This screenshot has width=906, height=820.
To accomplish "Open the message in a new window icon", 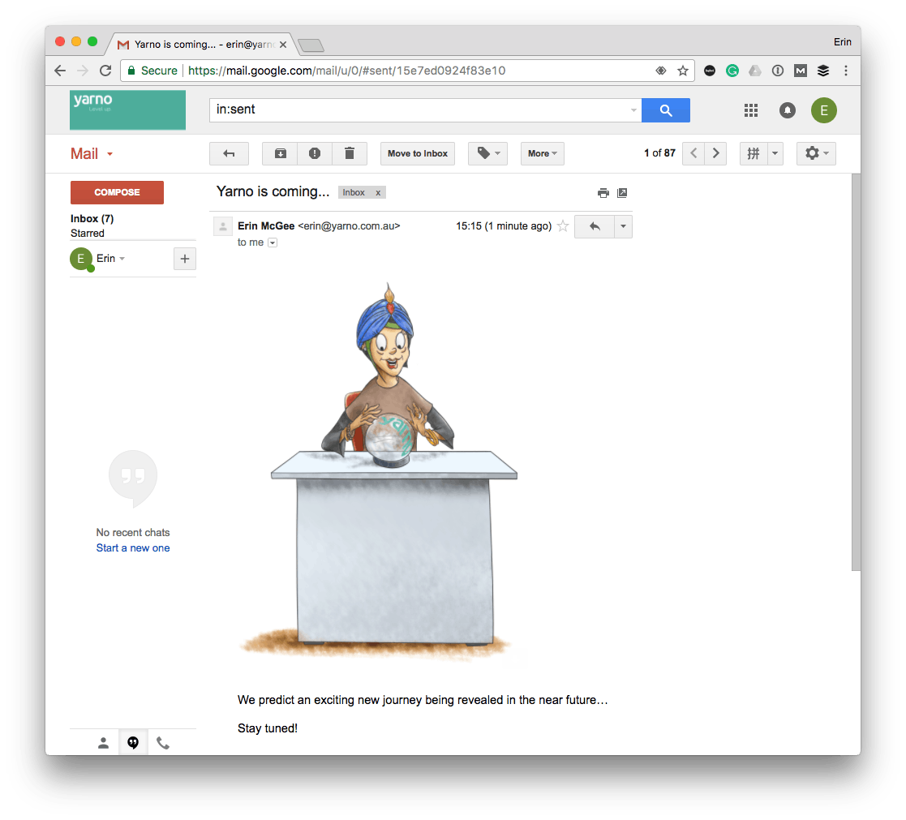I will point(622,193).
